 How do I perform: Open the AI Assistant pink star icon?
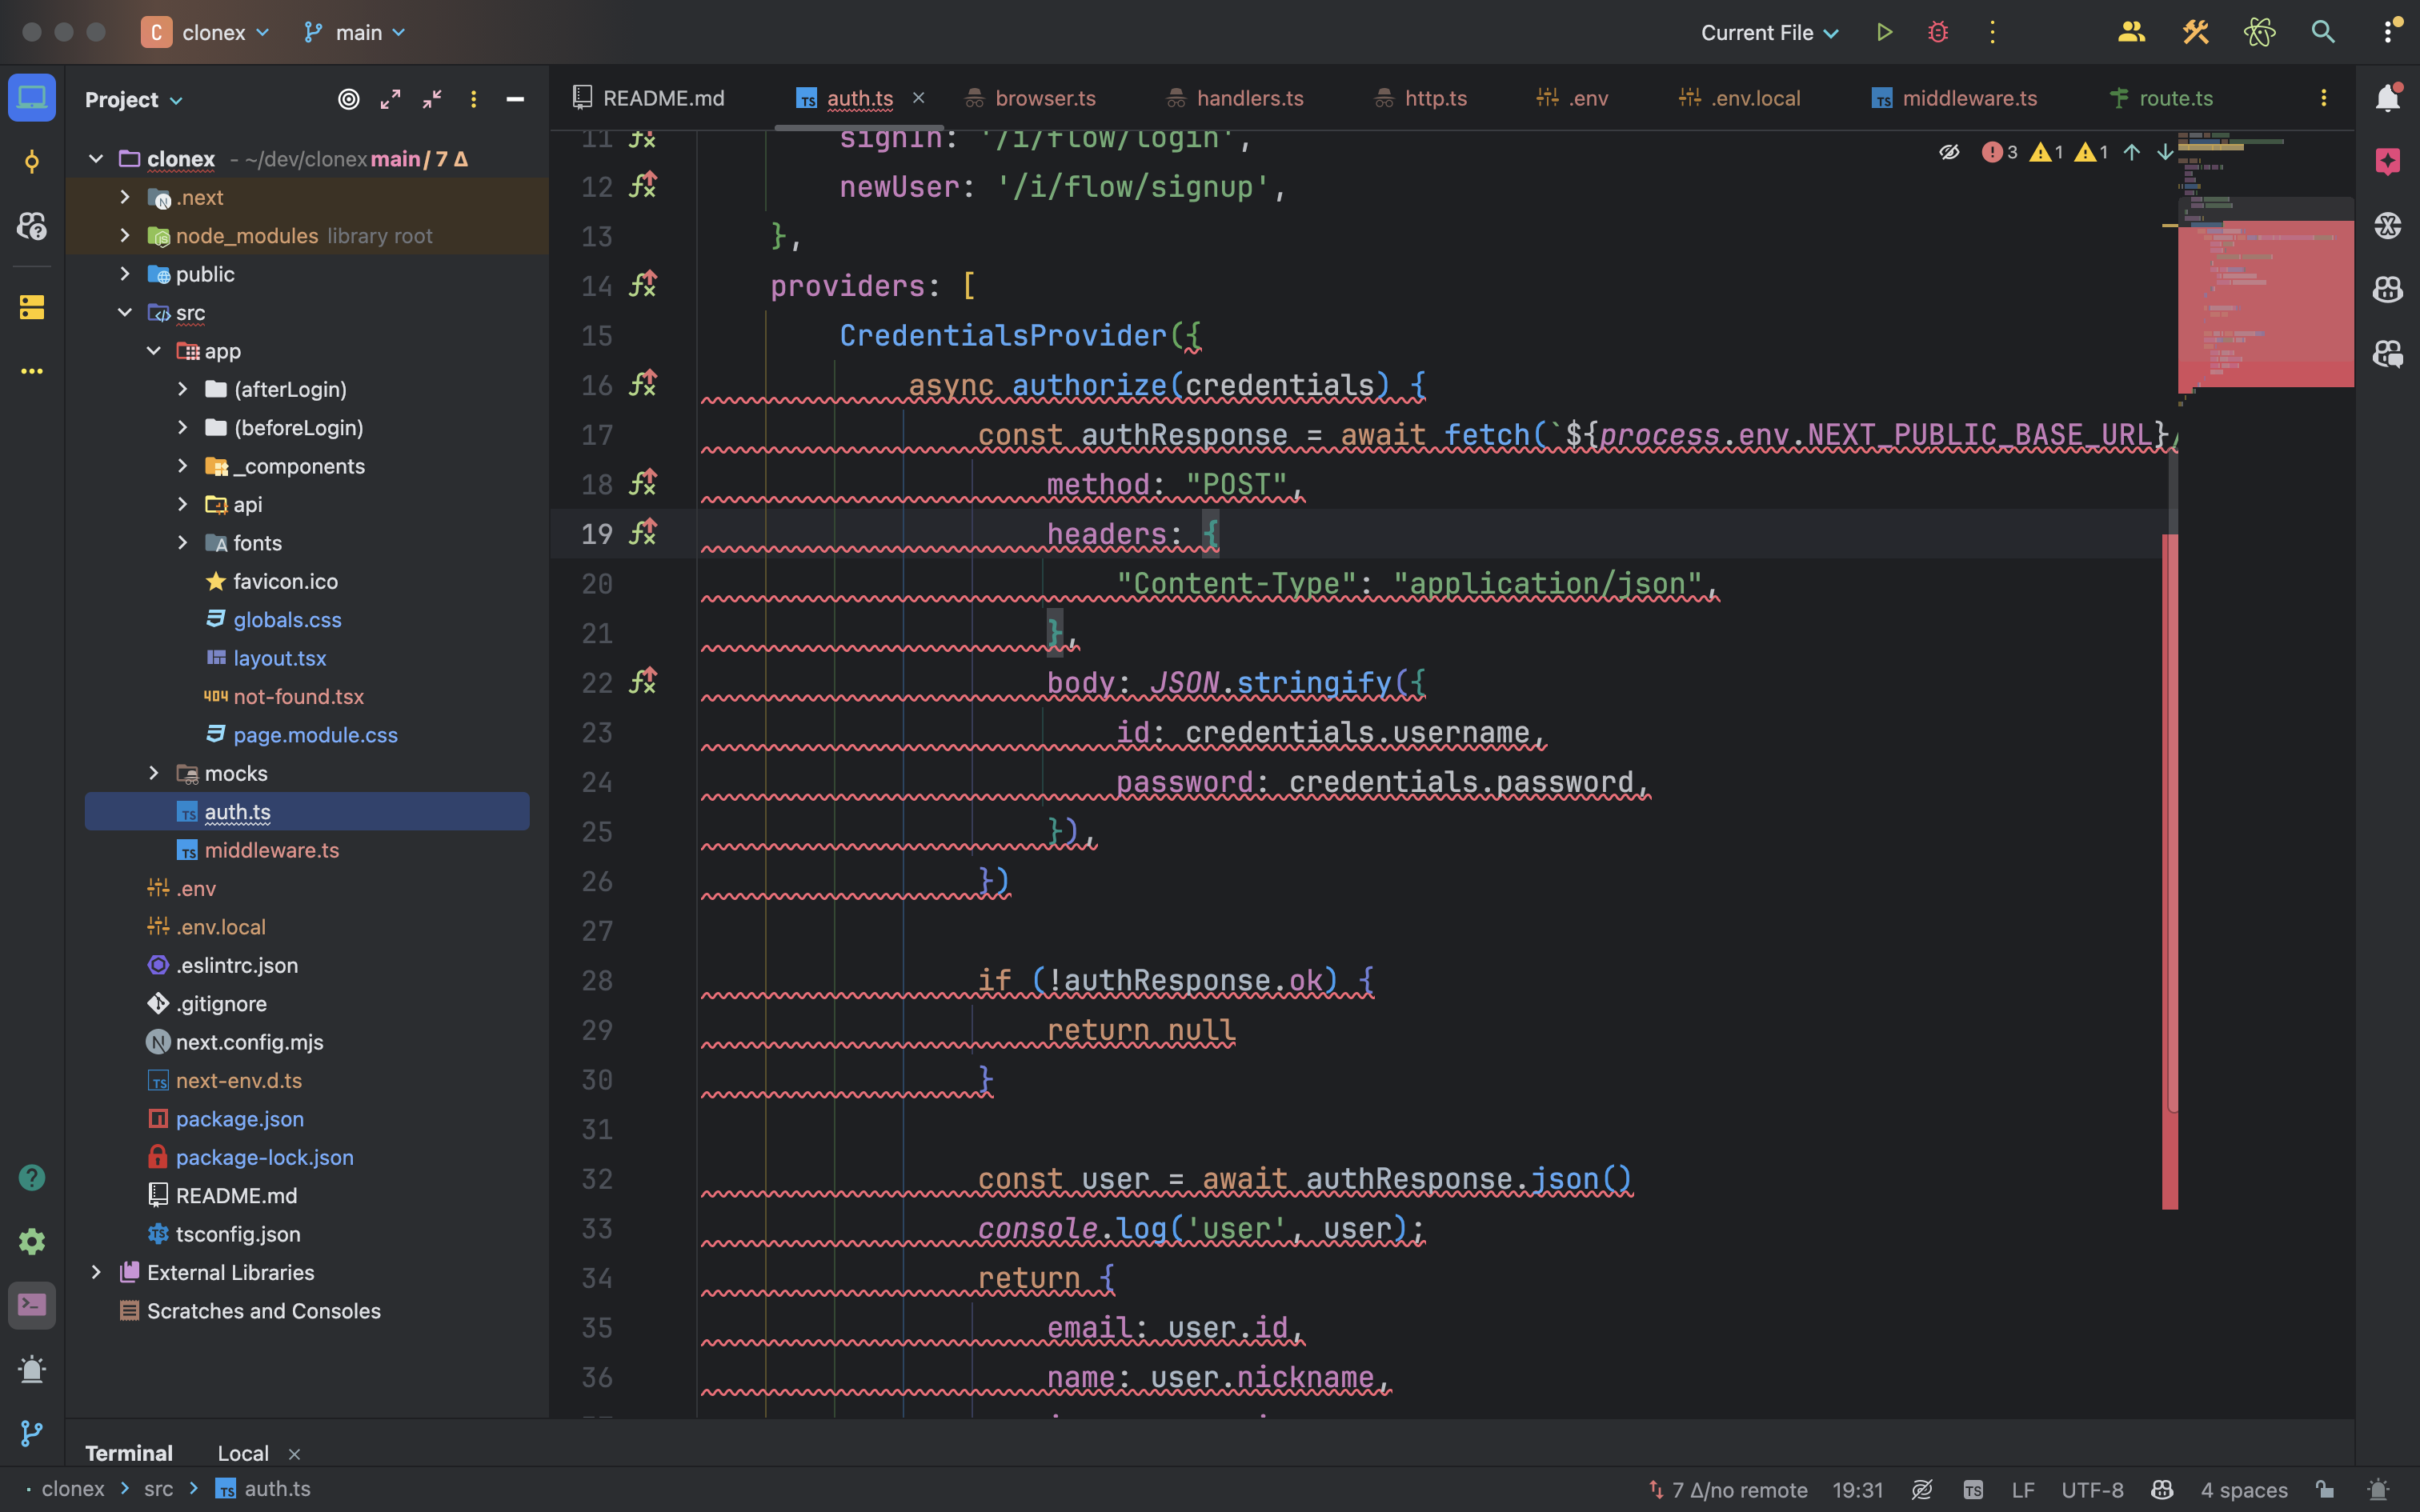[2388, 162]
